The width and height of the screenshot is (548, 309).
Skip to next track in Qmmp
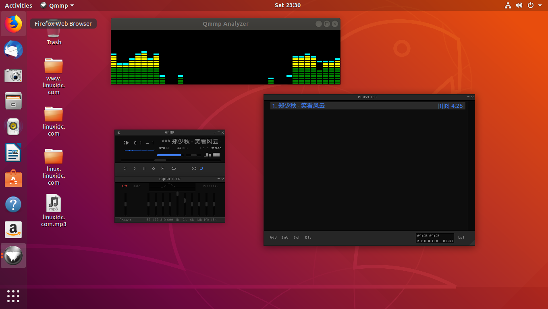click(163, 169)
